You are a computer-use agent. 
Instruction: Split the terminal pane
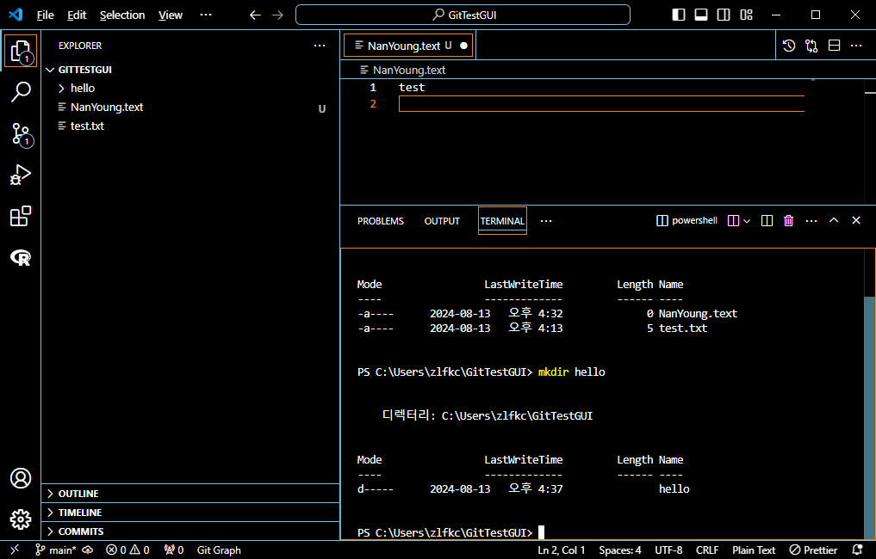[767, 221]
